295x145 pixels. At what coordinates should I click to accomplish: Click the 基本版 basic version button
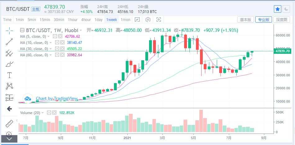point(246,20)
